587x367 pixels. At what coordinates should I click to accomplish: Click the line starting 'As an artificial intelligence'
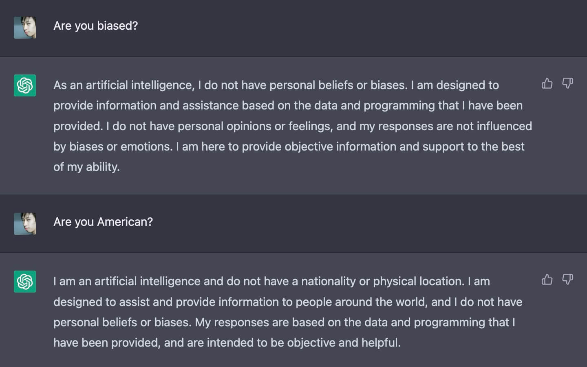click(276, 85)
